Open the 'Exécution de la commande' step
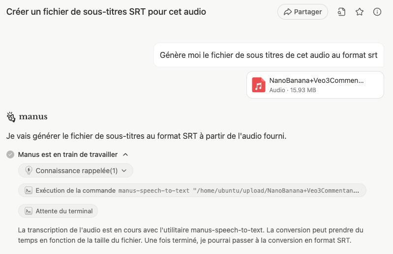Screen dimensions: 393x254 [x=192, y=191]
